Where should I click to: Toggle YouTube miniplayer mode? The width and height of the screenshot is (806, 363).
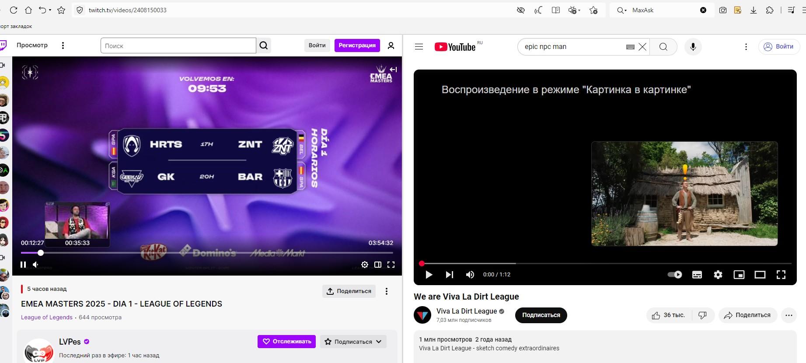739,275
